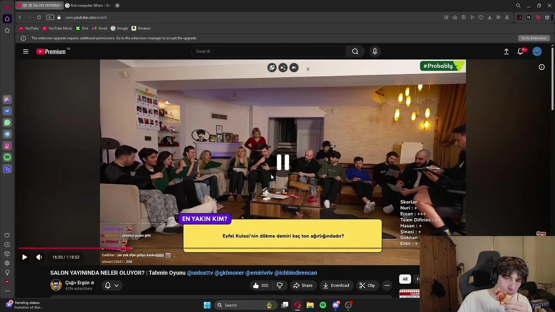Open a new browser tab

coord(117,5)
